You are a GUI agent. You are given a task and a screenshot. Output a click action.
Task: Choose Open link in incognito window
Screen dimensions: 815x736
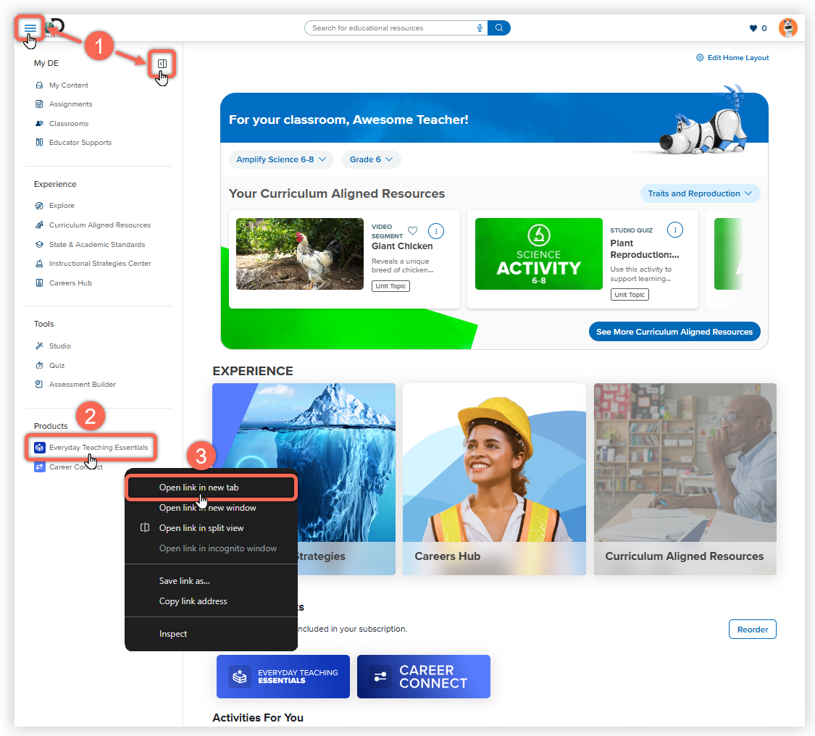click(x=211, y=548)
